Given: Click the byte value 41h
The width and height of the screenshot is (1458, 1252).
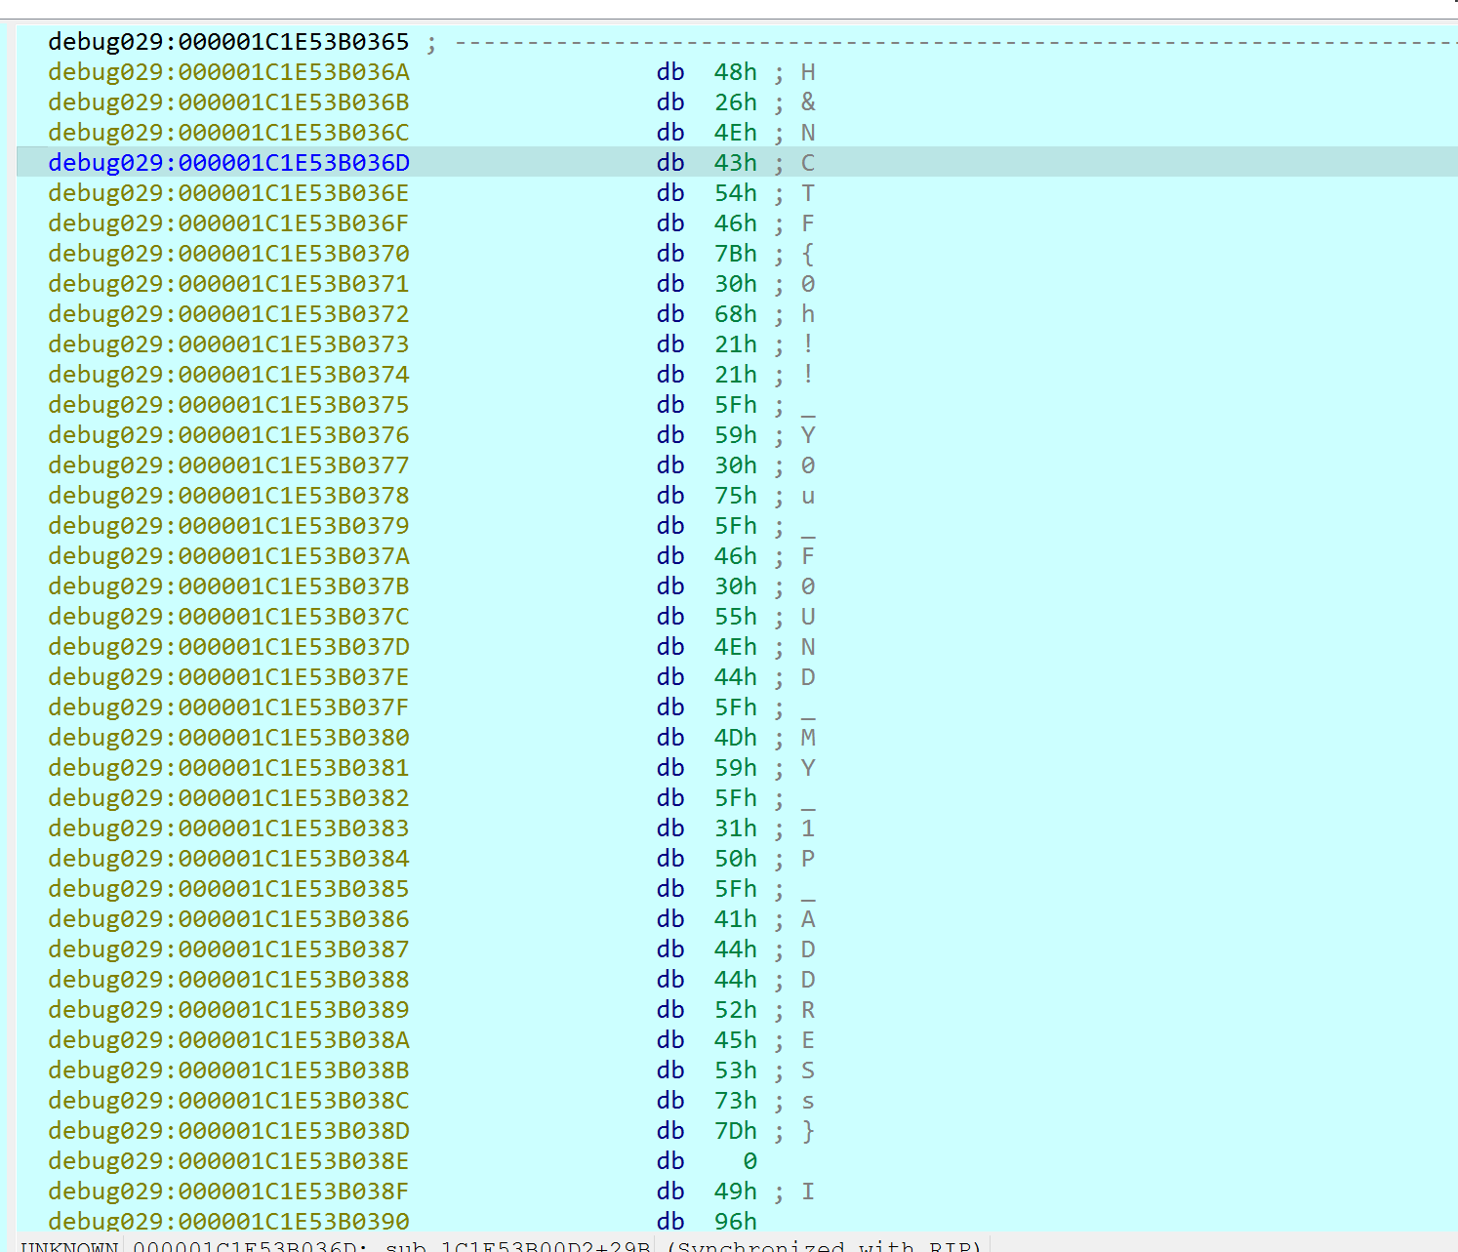Looking at the screenshot, I should pos(735,919).
